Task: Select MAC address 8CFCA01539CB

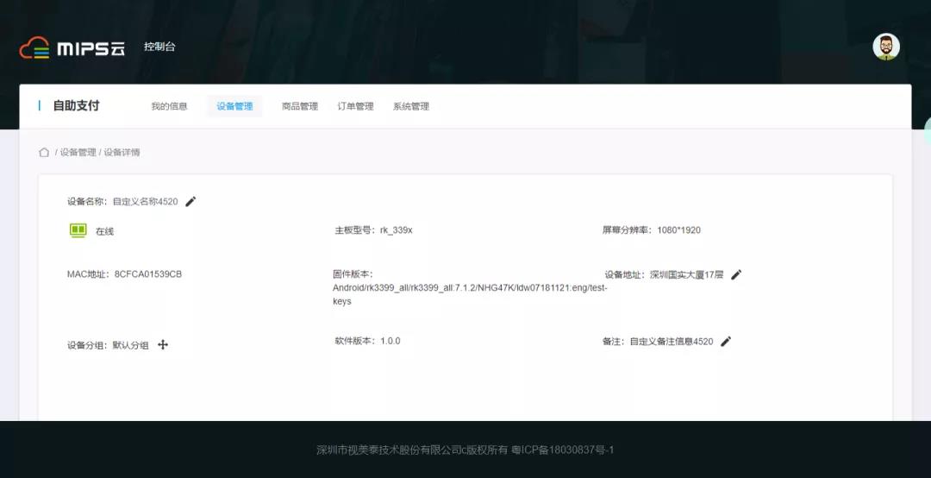Action: 148,274
